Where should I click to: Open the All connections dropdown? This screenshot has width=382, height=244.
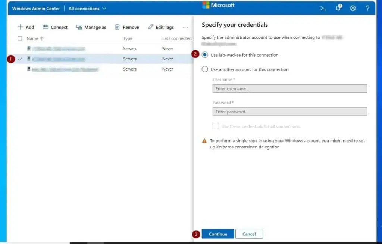pyautogui.click(x=87, y=9)
